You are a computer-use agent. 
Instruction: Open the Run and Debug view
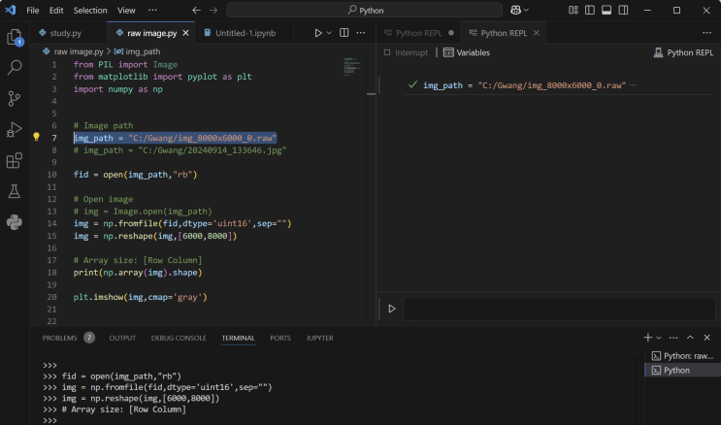(15, 130)
